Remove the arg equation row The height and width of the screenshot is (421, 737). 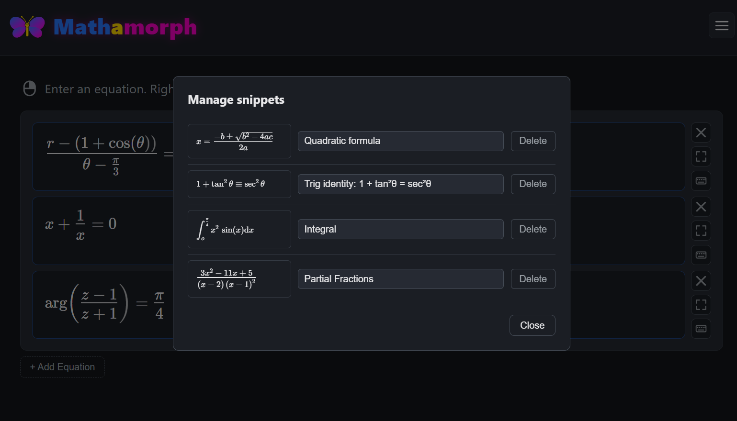pyautogui.click(x=701, y=281)
